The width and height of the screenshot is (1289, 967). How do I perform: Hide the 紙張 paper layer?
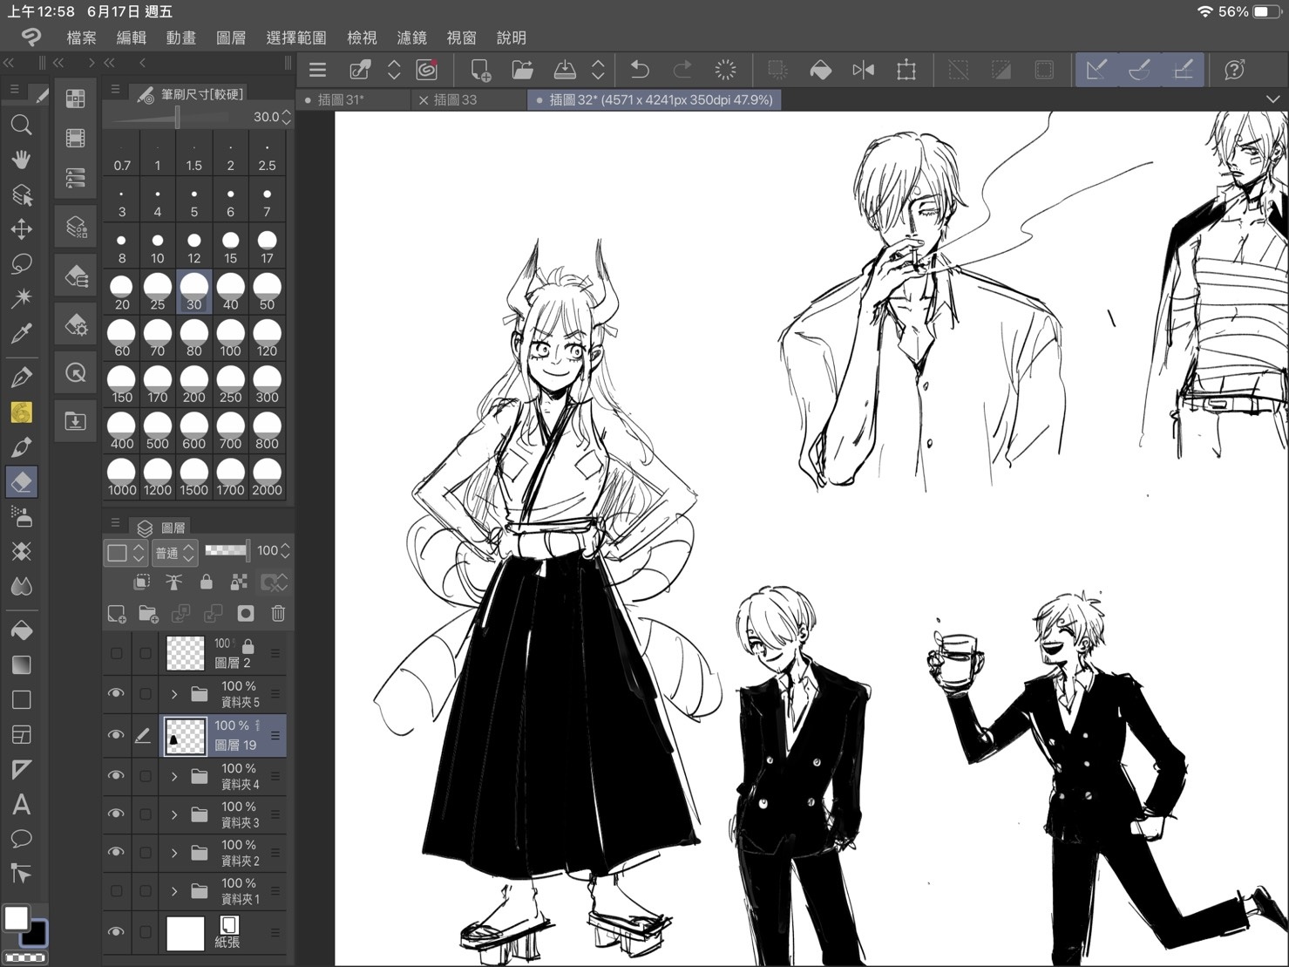pos(116,932)
